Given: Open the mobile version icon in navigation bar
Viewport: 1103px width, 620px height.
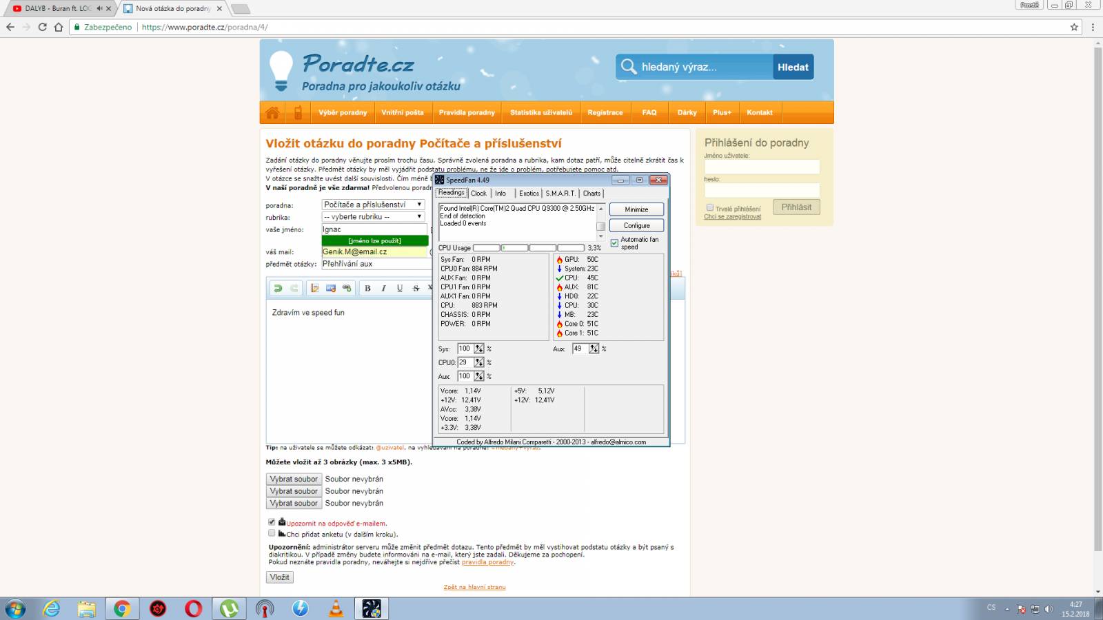Looking at the screenshot, I should (x=298, y=112).
